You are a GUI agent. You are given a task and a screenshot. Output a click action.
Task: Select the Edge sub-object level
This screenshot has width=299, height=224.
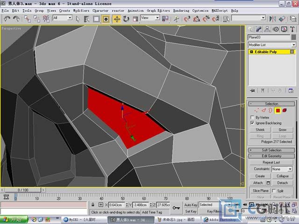click(263, 110)
